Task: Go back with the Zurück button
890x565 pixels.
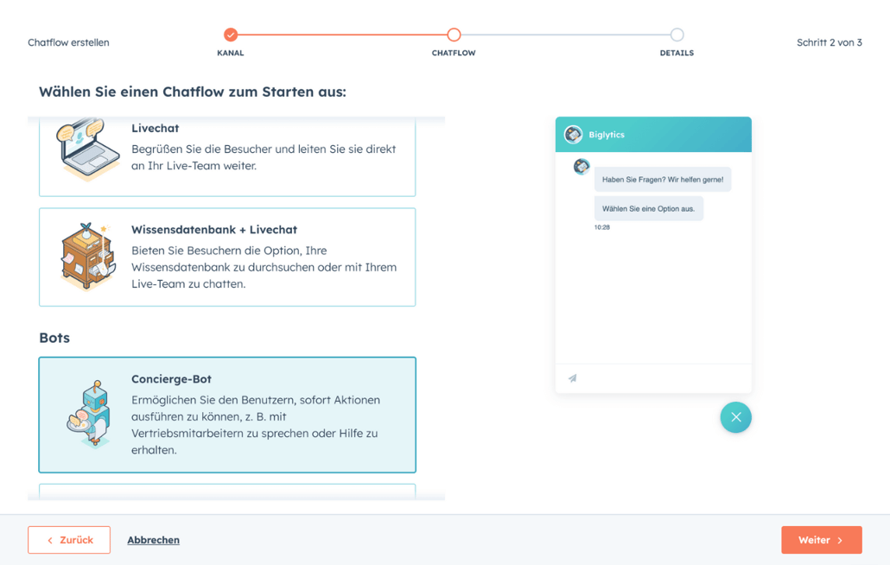Action: [x=69, y=540]
